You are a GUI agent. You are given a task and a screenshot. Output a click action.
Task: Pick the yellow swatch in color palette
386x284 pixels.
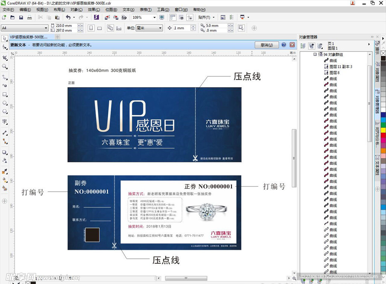point(383,130)
